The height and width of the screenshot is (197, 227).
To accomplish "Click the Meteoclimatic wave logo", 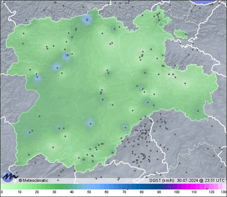I will (10, 177).
